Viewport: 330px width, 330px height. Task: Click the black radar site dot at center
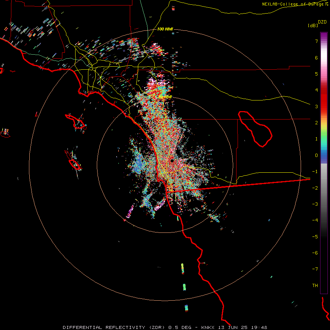172,161
